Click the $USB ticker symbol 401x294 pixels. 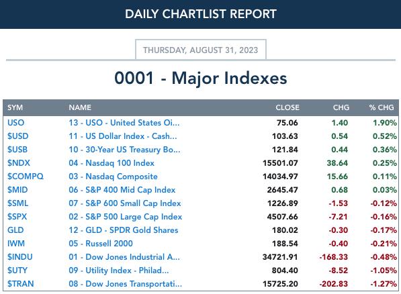pyautogui.click(x=17, y=150)
